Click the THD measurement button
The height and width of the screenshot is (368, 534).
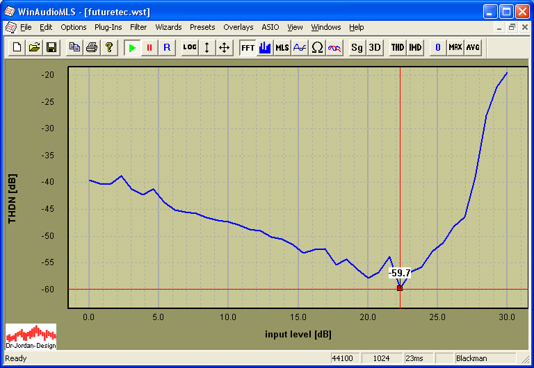point(397,47)
